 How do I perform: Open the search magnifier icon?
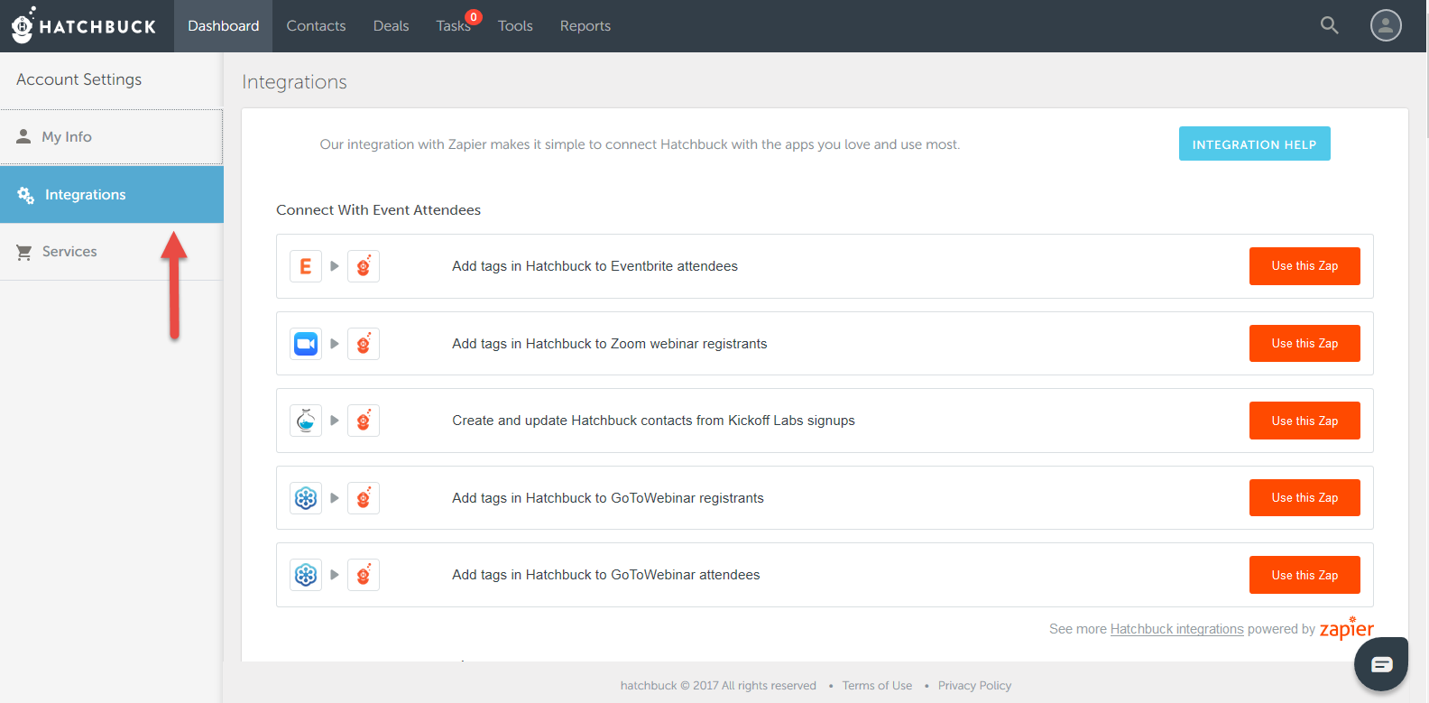pyautogui.click(x=1329, y=25)
